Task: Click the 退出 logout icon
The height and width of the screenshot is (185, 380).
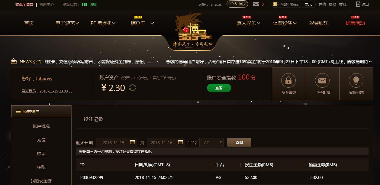Action: pos(358,4)
